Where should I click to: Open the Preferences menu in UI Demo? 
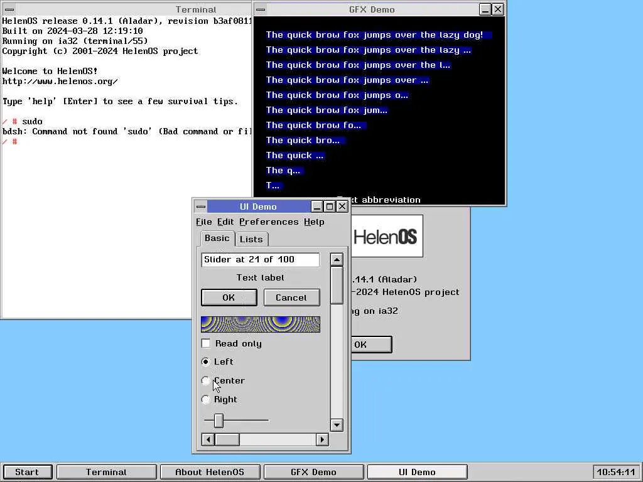pyautogui.click(x=269, y=222)
